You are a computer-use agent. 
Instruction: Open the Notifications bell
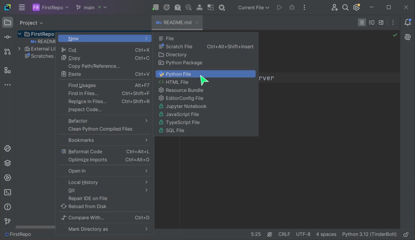click(407, 23)
